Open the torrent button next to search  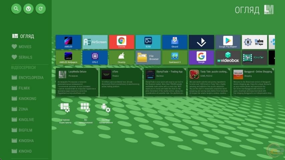[28, 9]
